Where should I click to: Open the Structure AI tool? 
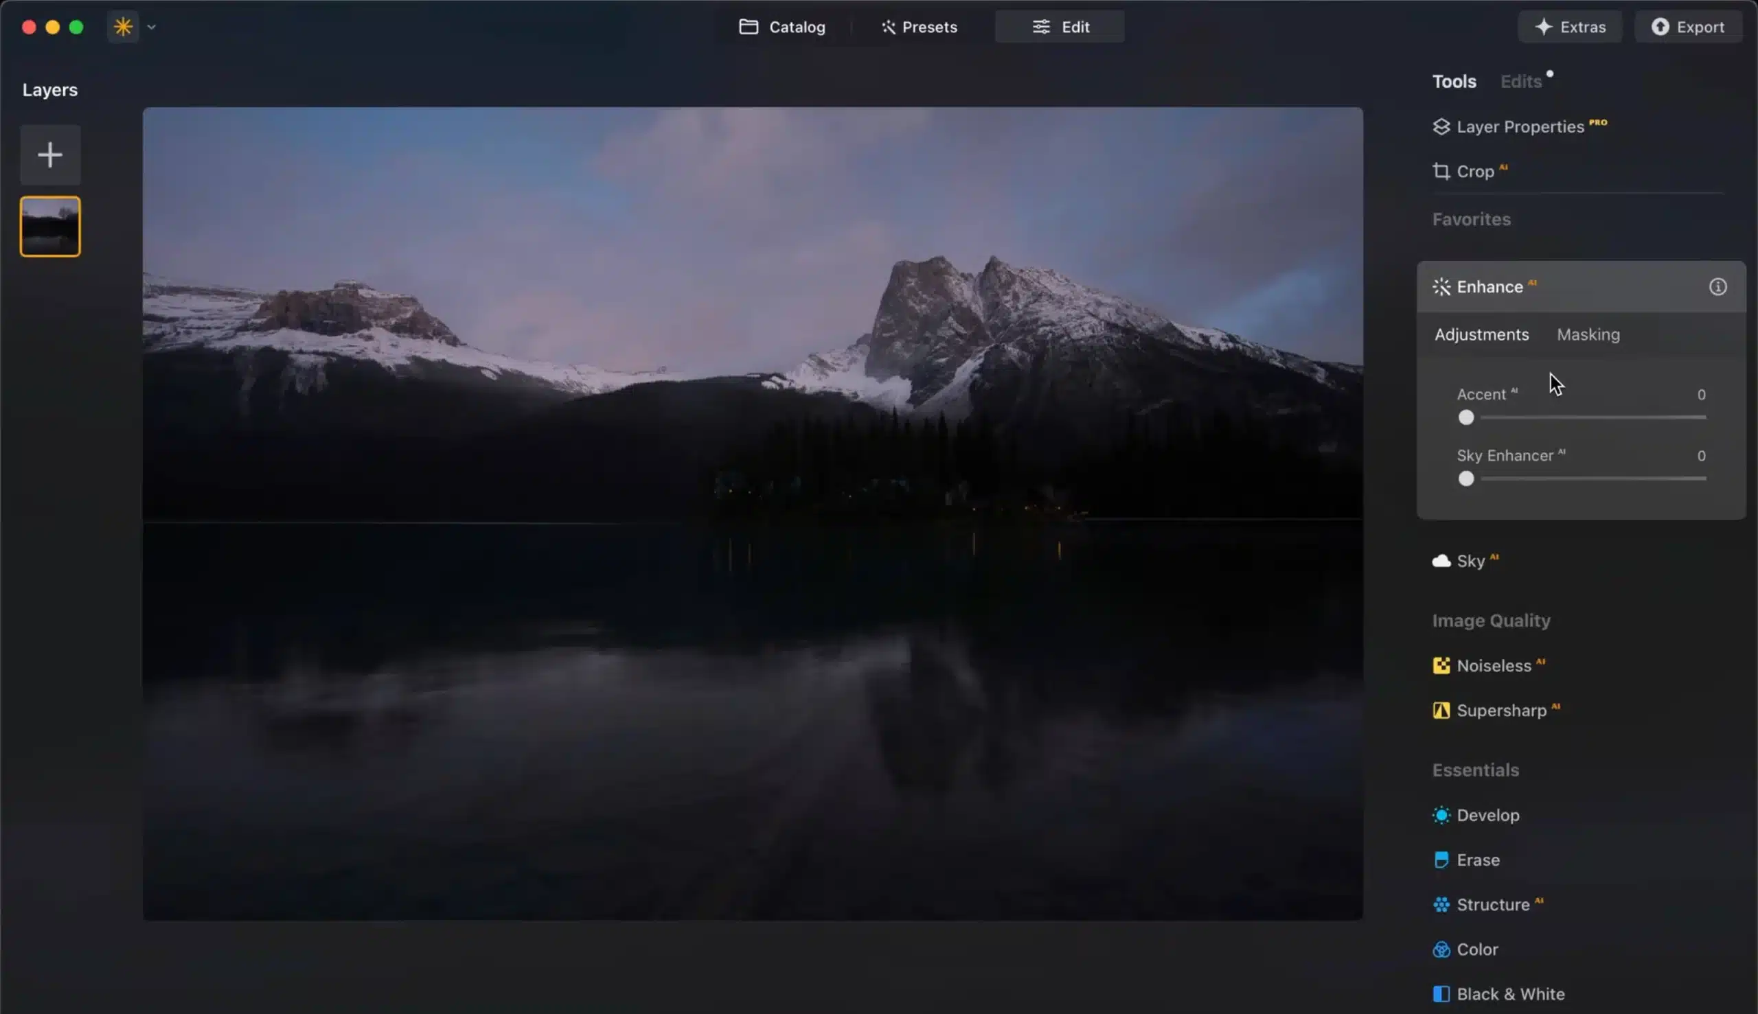point(1494,904)
